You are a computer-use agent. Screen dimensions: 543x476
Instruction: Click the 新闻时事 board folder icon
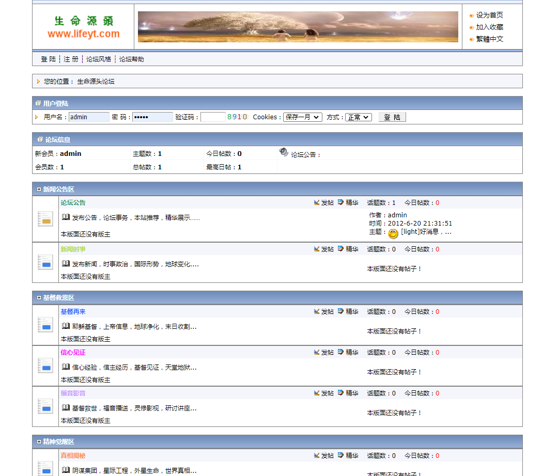pyautogui.click(x=45, y=263)
